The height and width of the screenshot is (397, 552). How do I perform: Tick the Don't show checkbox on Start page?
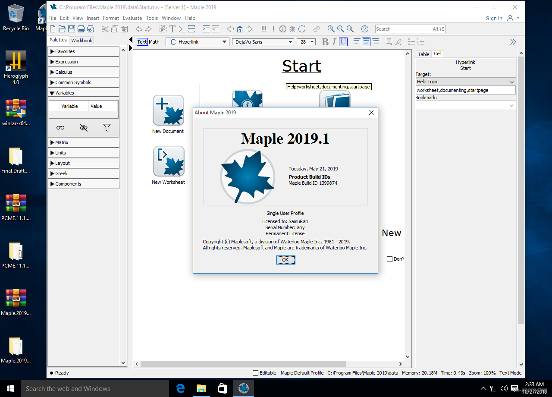point(389,259)
